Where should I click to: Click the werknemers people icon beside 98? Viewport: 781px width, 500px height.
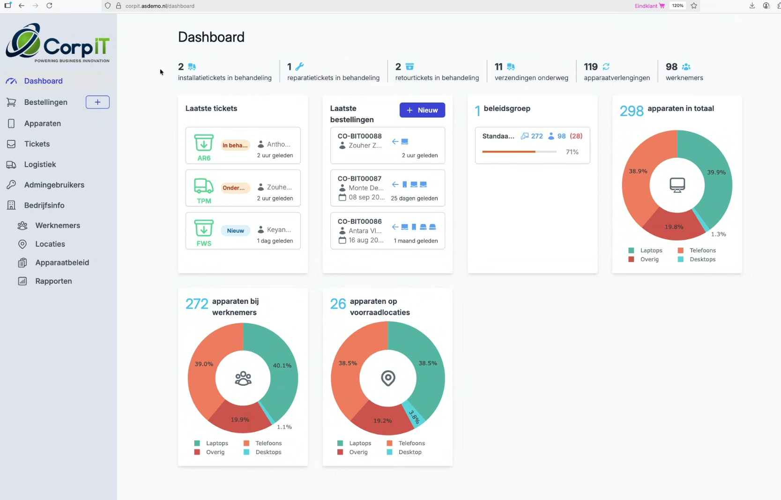pyautogui.click(x=686, y=66)
